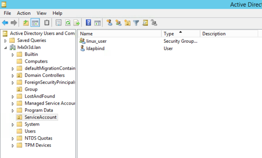Sort by the Name column header
This screenshot has height=158, width=262.
tap(120, 34)
